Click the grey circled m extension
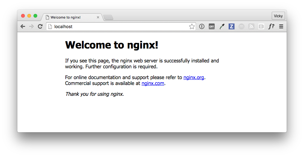 [x=241, y=27]
